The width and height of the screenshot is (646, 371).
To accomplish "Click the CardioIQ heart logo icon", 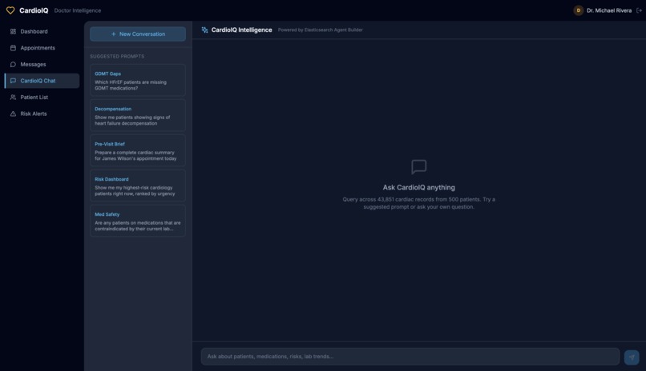I will pos(10,10).
